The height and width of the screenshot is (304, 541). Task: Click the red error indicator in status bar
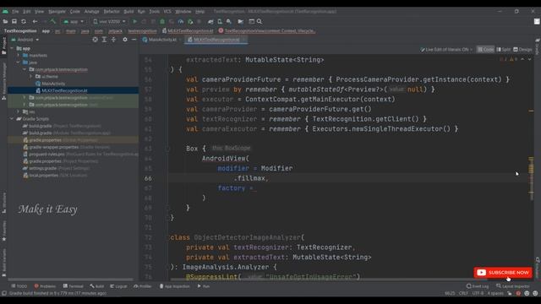tap(518, 293)
